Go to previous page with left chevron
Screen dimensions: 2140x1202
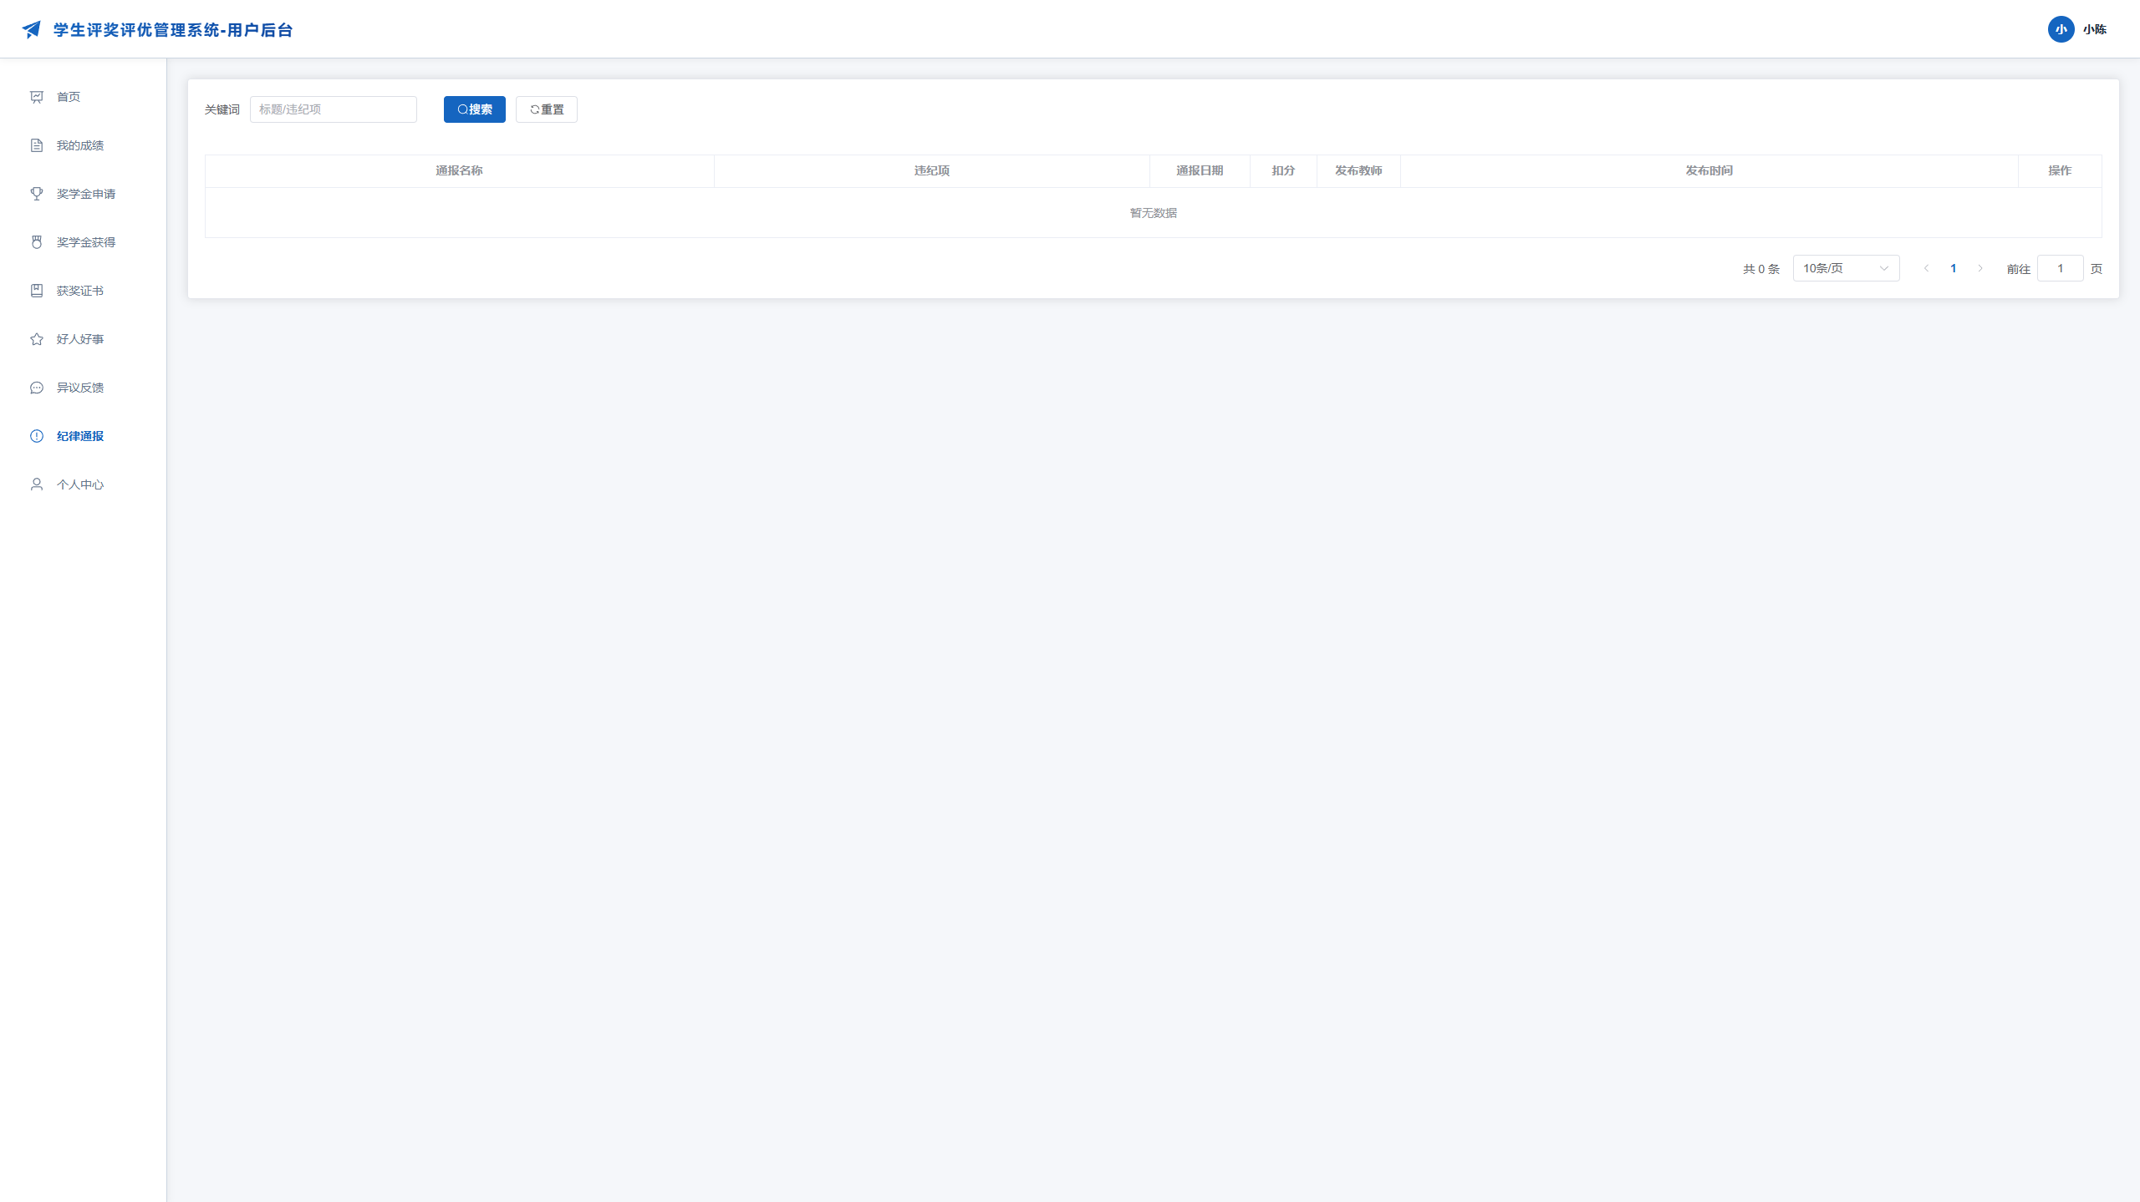point(1927,268)
